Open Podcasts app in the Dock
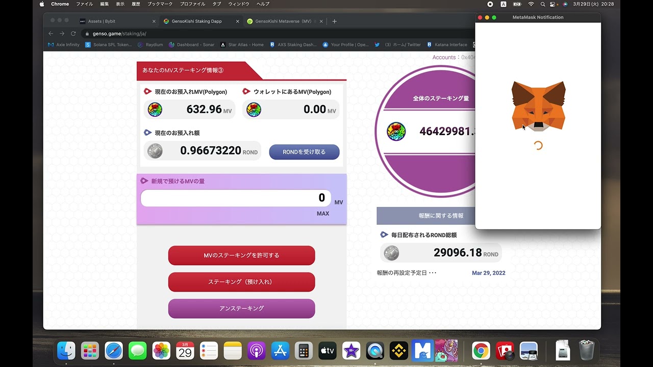653x367 pixels. [256, 351]
